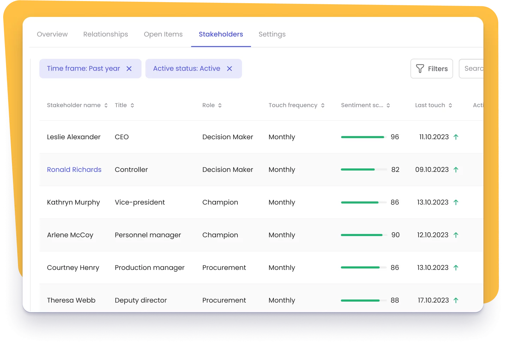Sort by Title column arrows
The height and width of the screenshot is (346, 506).
[x=132, y=105]
